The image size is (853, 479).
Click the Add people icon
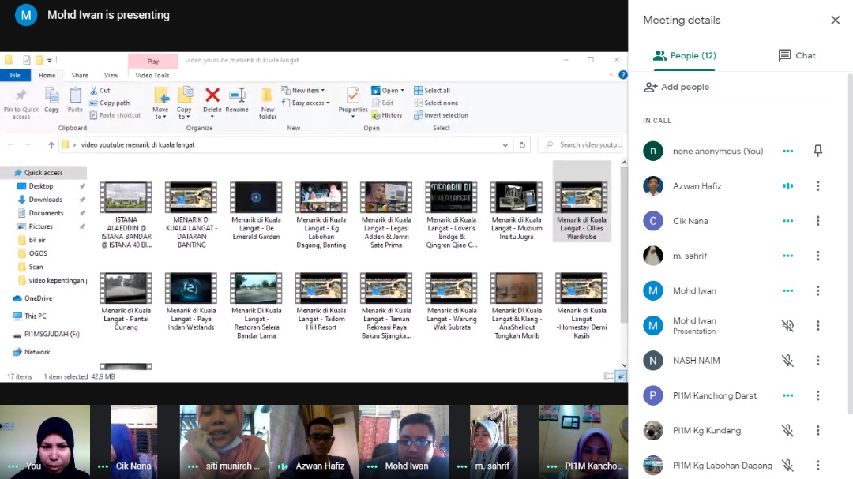coord(651,87)
